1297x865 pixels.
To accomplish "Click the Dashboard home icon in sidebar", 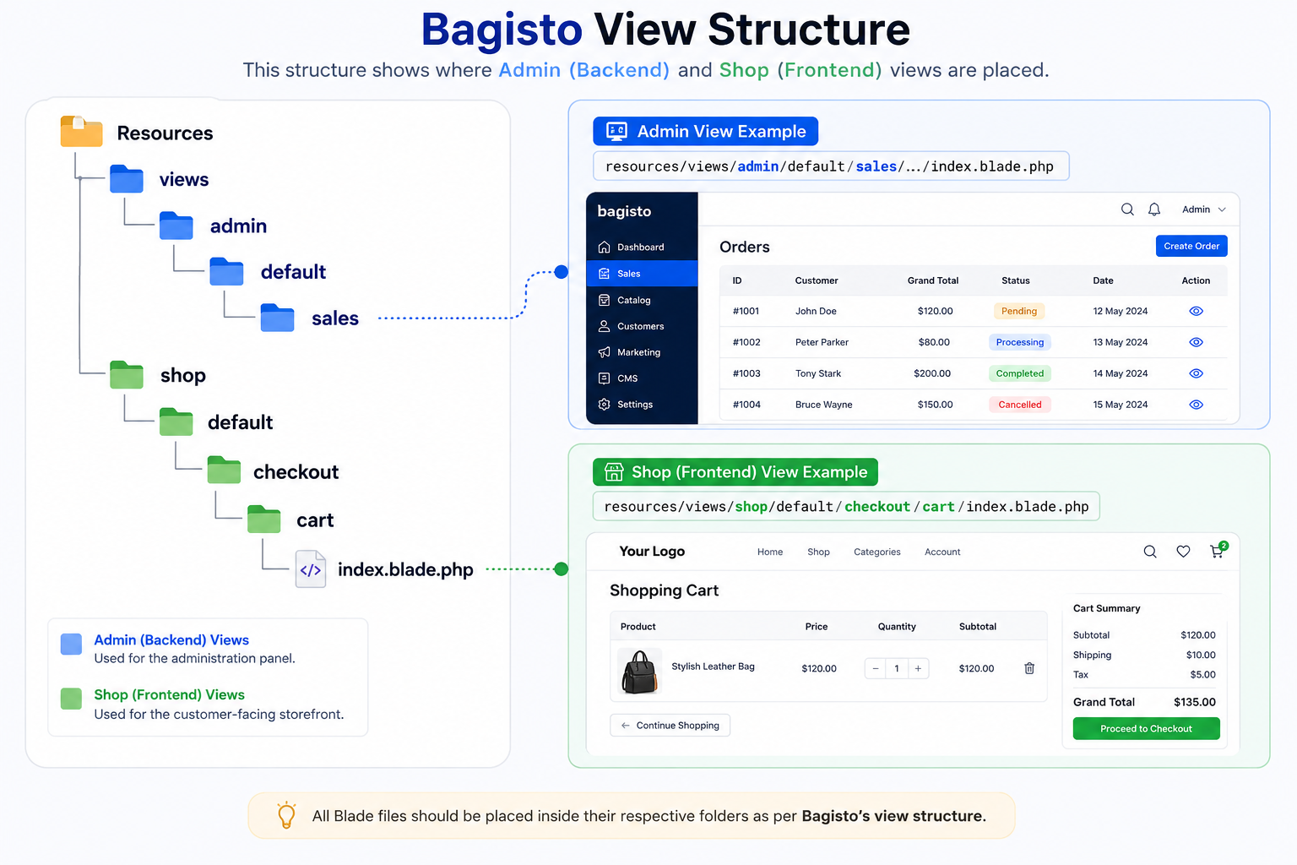I will point(604,248).
